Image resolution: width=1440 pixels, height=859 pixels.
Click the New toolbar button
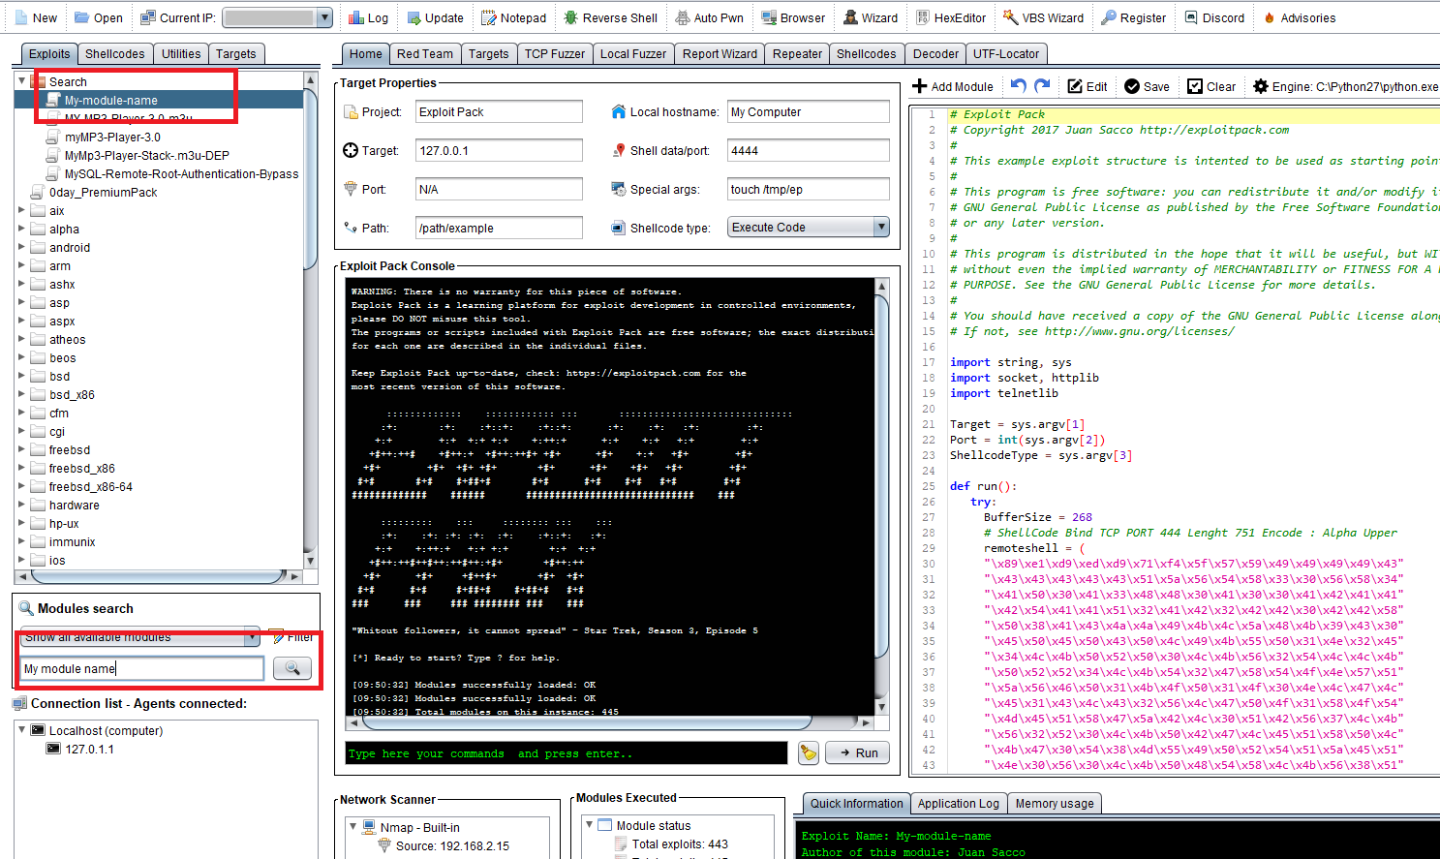(x=36, y=17)
